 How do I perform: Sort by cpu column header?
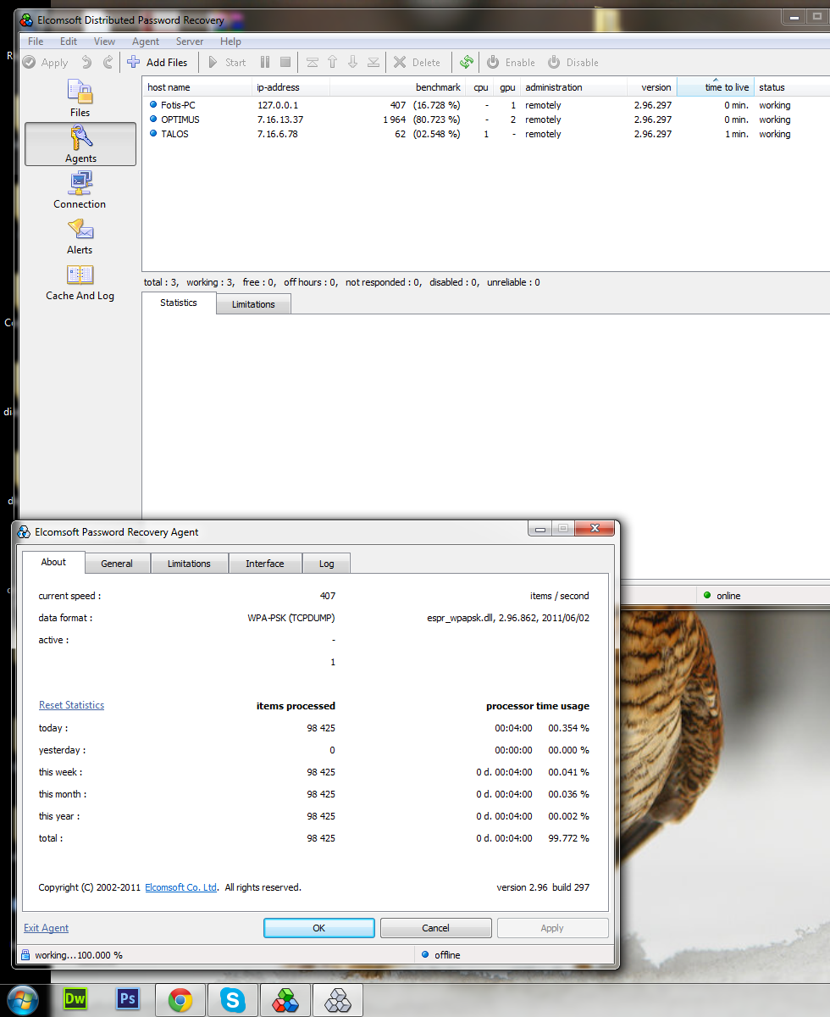coord(480,87)
